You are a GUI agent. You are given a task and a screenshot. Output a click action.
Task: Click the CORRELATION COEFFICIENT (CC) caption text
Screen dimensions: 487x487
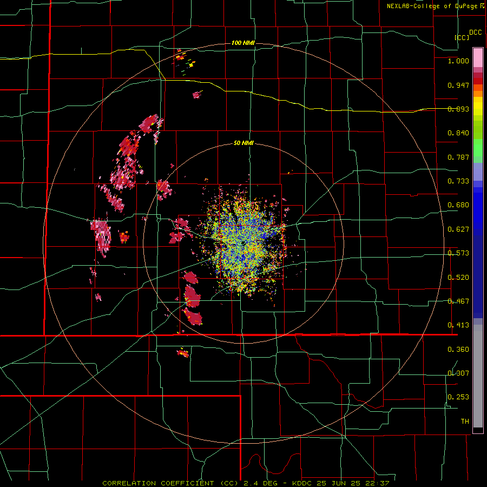point(172,483)
